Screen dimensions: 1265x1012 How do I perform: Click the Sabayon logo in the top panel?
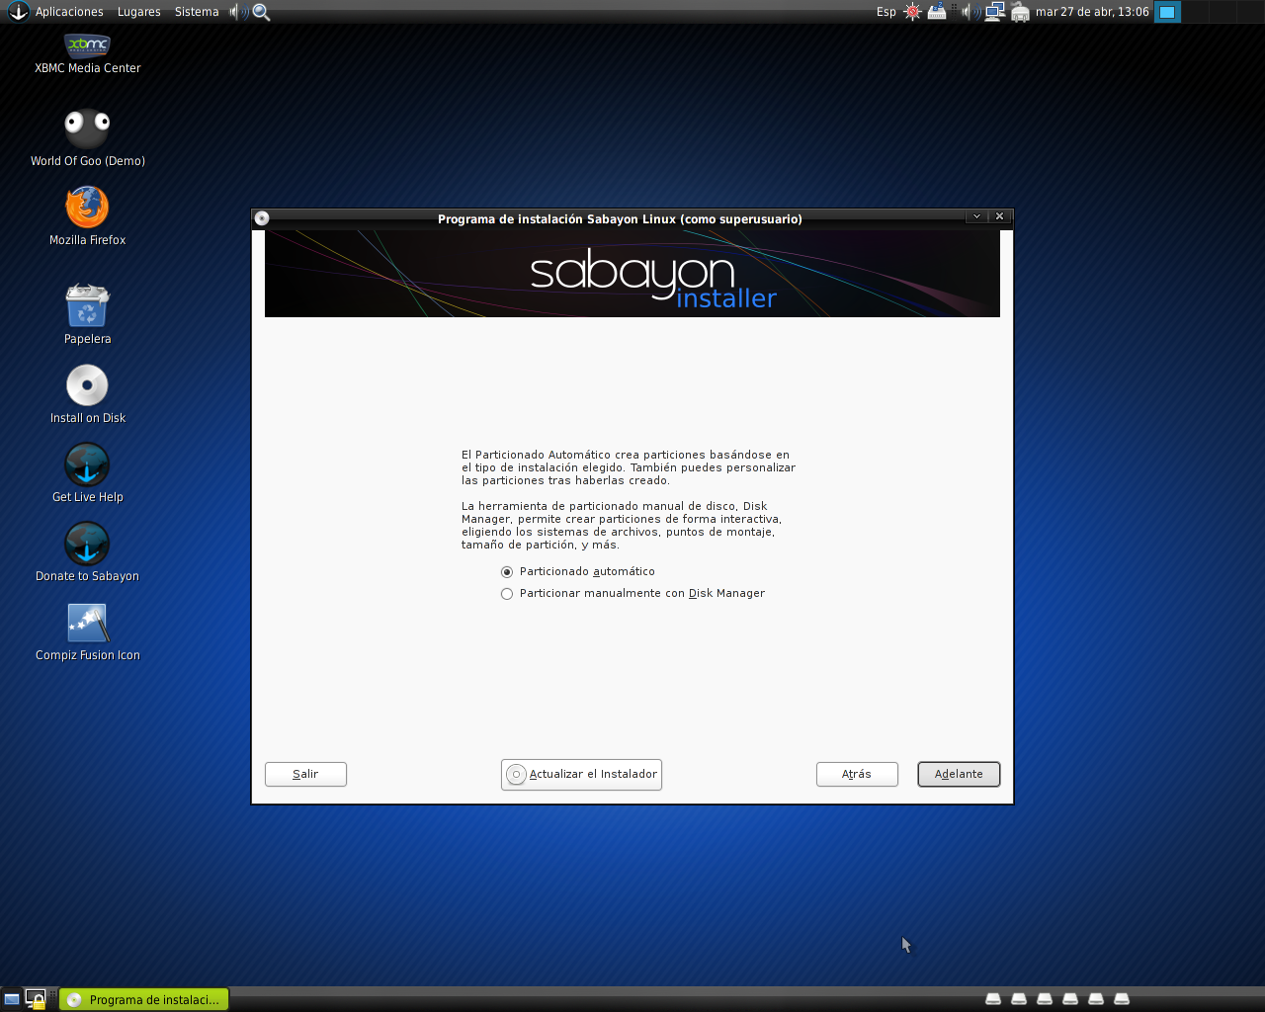tap(18, 12)
